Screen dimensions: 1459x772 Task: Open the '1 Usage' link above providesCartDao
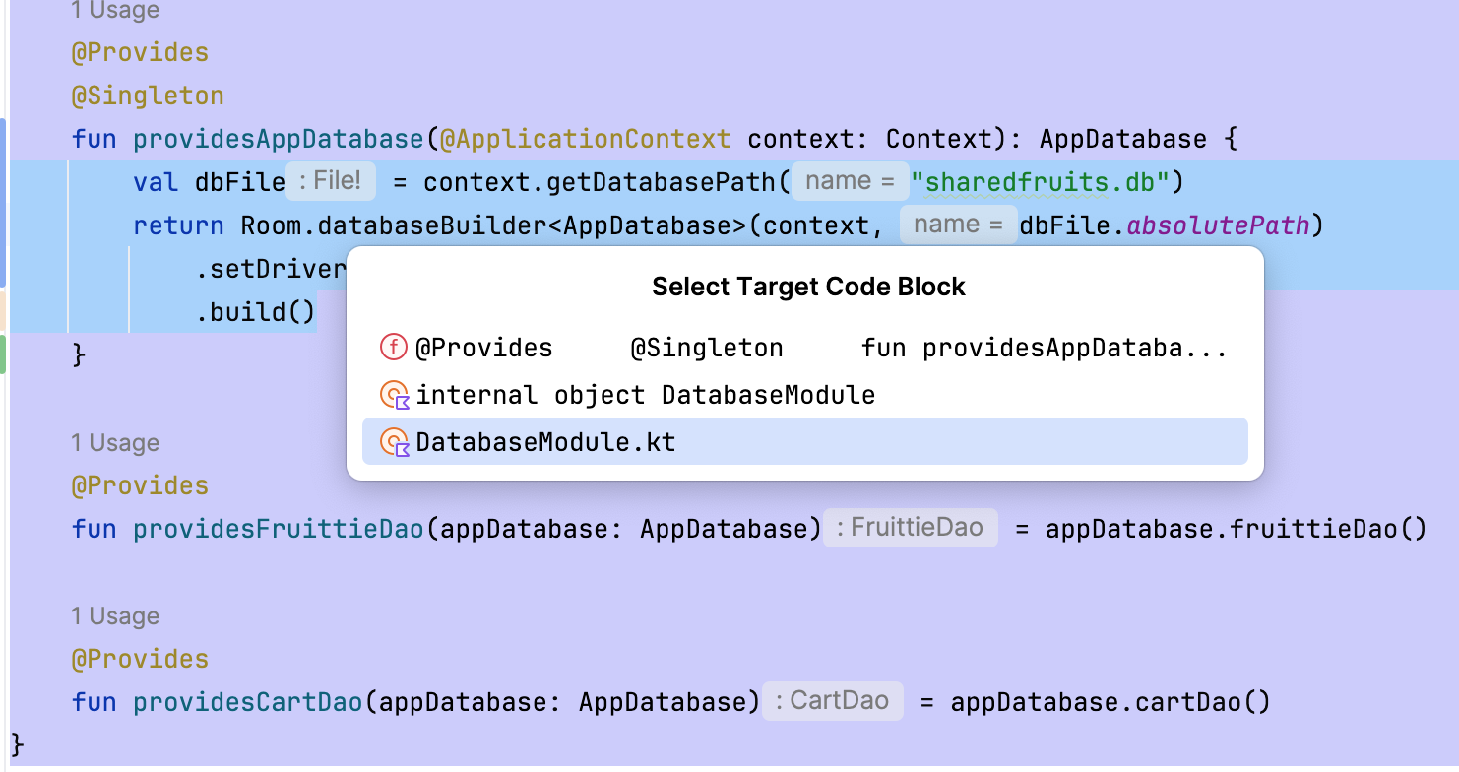[115, 616]
